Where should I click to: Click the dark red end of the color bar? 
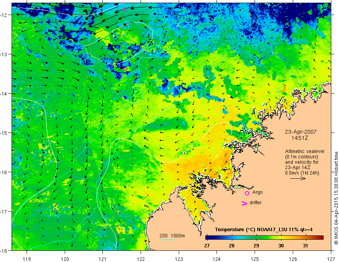point(321,238)
